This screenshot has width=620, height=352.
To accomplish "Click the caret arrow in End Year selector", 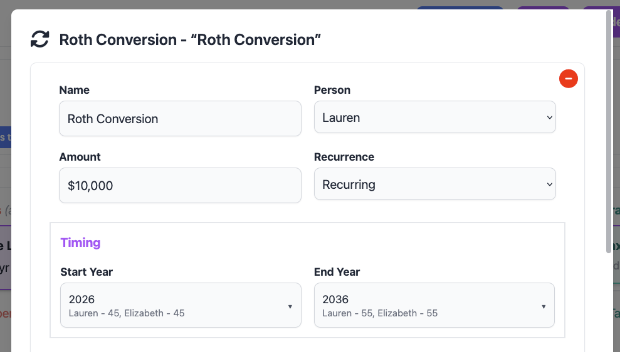I will point(544,306).
